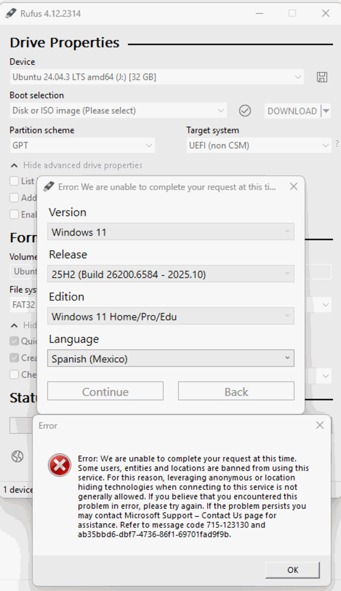341x591 pixels.
Task: Click the error message text in dialog
Action: [x=193, y=496]
